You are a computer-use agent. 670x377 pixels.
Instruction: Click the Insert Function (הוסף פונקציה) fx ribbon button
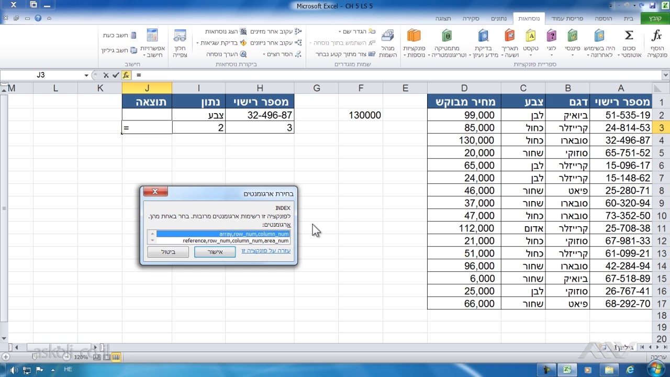657,43
